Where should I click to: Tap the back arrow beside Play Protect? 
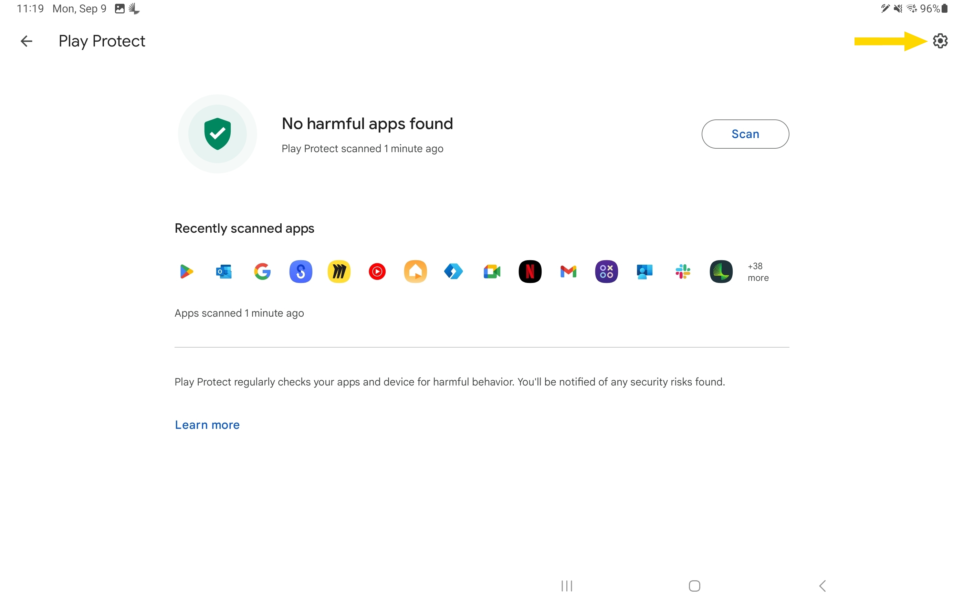click(x=26, y=41)
